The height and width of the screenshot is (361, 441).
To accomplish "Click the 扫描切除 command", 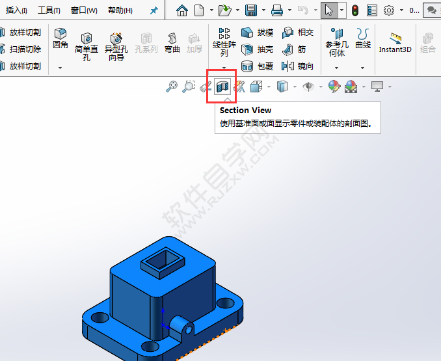I will (x=21, y=49).
